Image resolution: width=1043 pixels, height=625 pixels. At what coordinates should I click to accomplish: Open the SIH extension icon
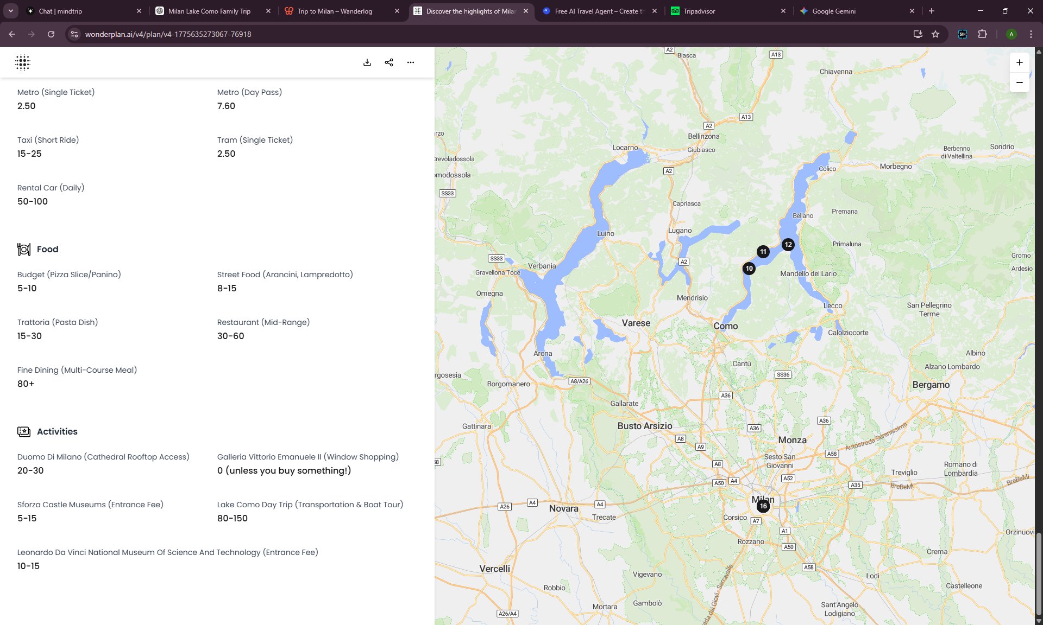pos(962,34)
